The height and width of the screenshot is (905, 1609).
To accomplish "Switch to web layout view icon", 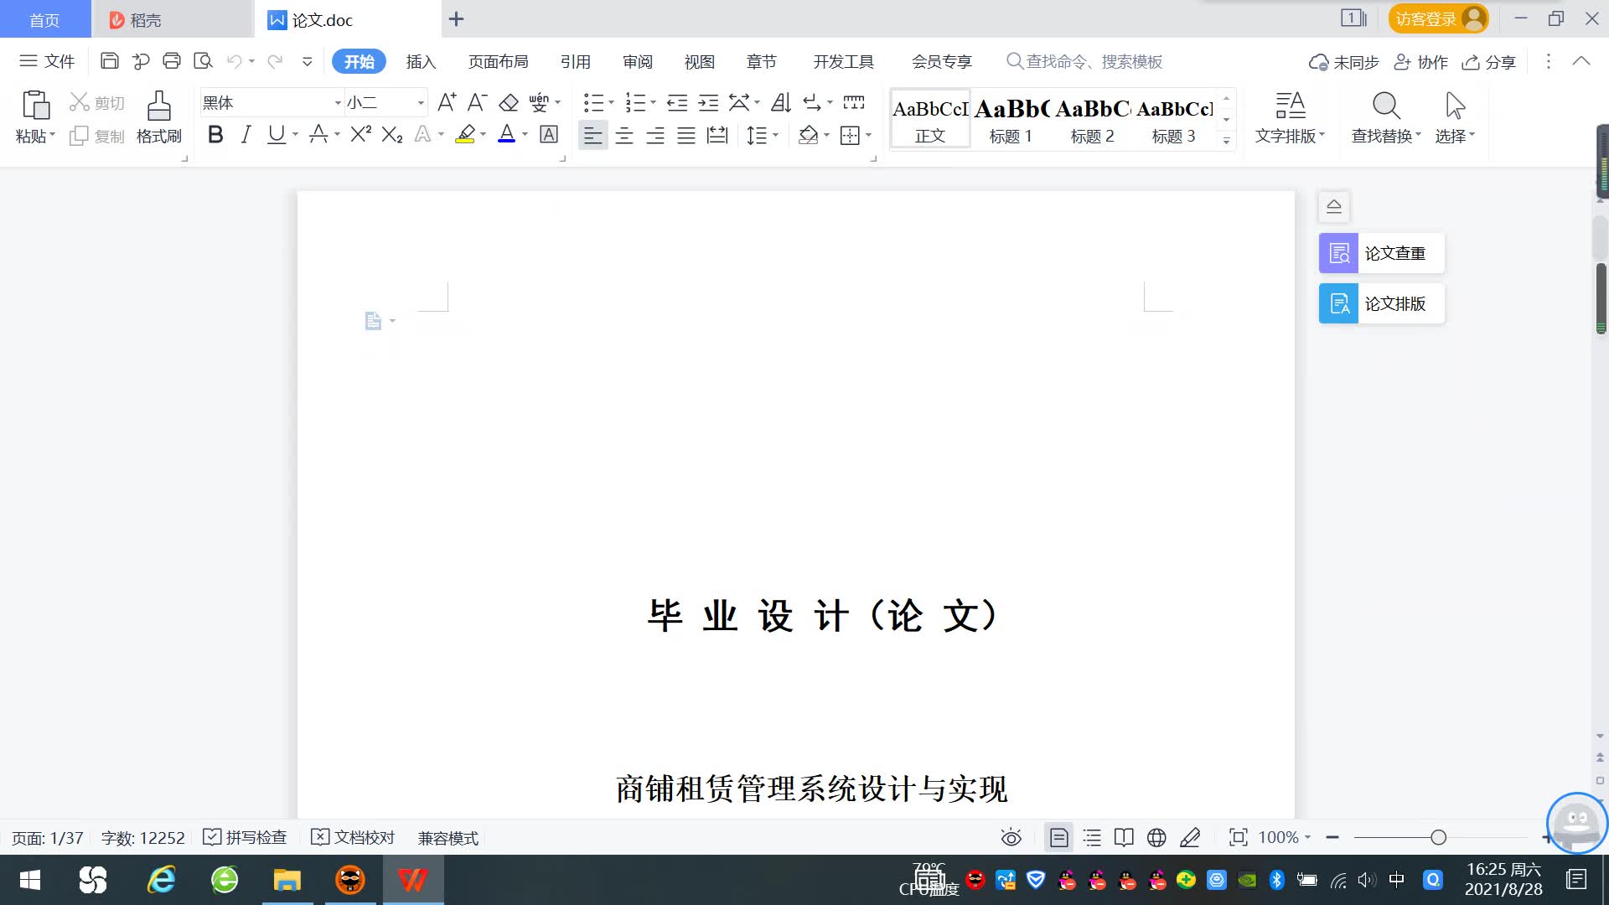I will click(1156, 837).
